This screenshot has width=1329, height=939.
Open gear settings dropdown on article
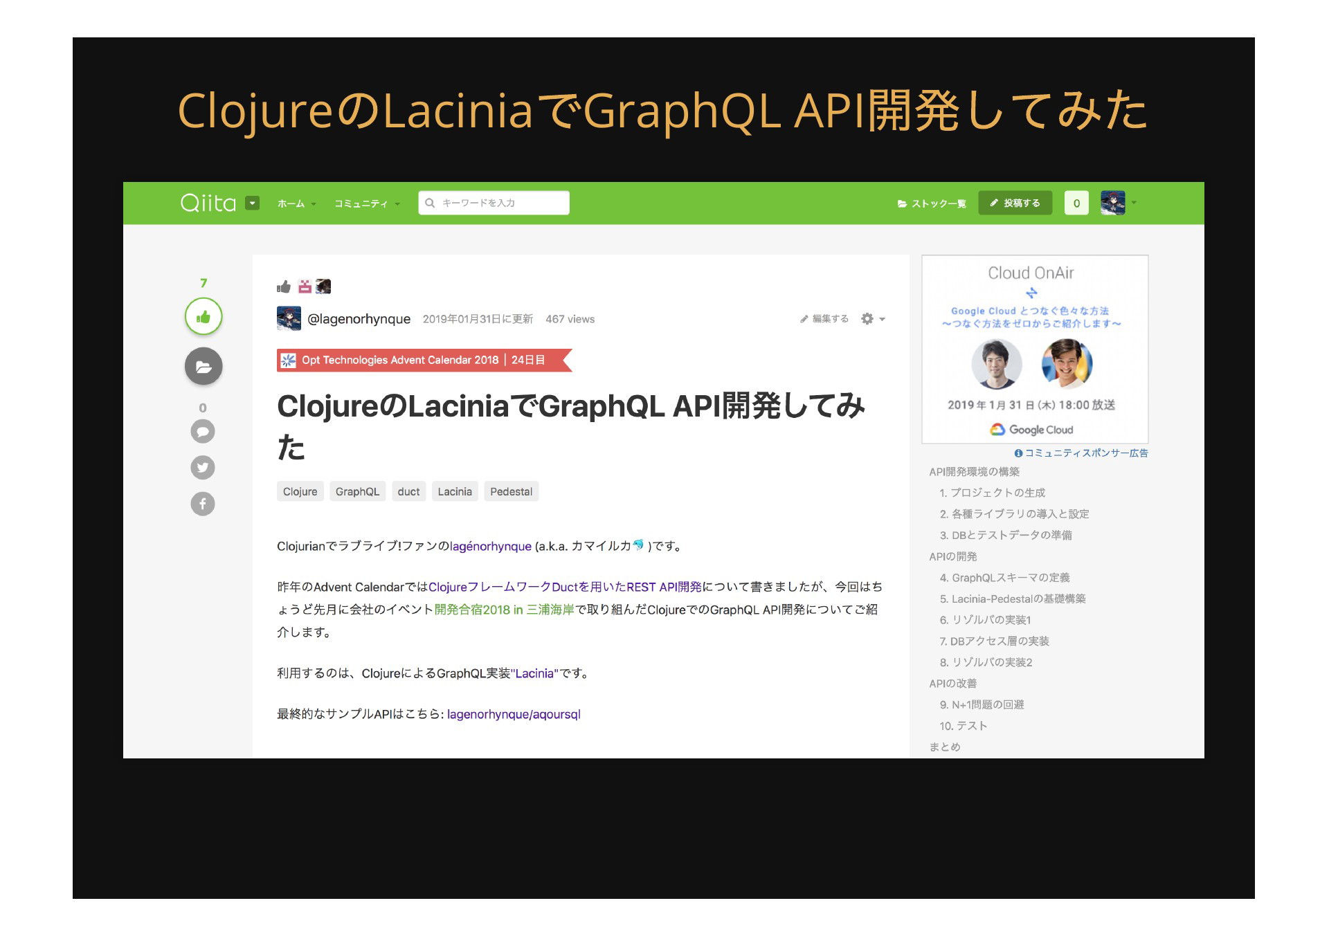(x=873, y=319)
